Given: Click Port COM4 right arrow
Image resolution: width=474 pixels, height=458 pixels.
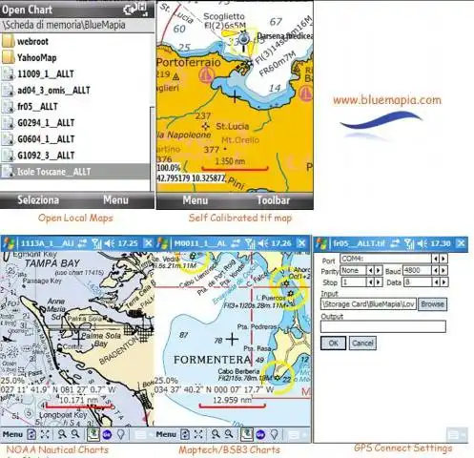Looking at the screenshot, I should [443, 259].
